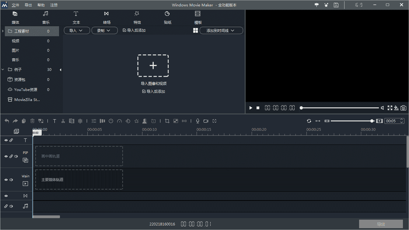Click the person silhouette icon
This screenshot has height=230, width=409.
pos(145,121)
